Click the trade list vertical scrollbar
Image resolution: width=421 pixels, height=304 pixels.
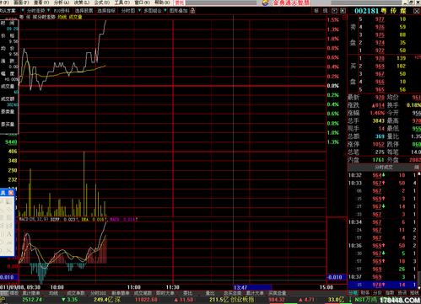click(x=419, y=230)
